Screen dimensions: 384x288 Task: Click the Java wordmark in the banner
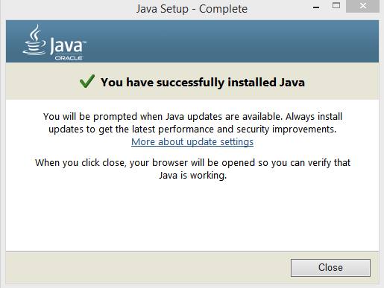point(66,45)
